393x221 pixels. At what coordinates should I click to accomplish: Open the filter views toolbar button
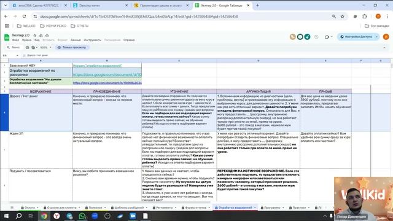(34, 47)
